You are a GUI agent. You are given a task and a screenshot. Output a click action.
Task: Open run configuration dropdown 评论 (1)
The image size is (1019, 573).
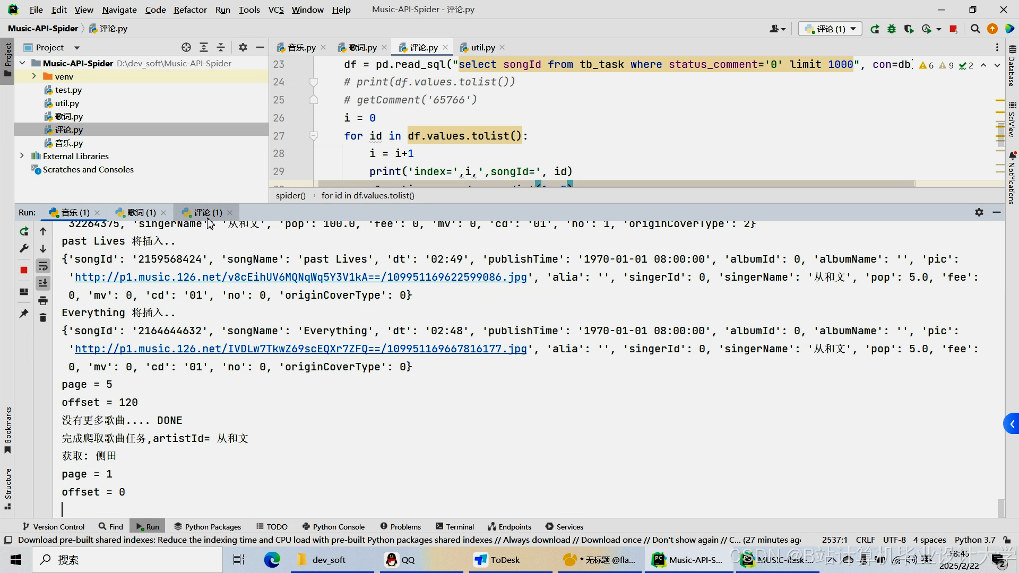tap(831, 29)
